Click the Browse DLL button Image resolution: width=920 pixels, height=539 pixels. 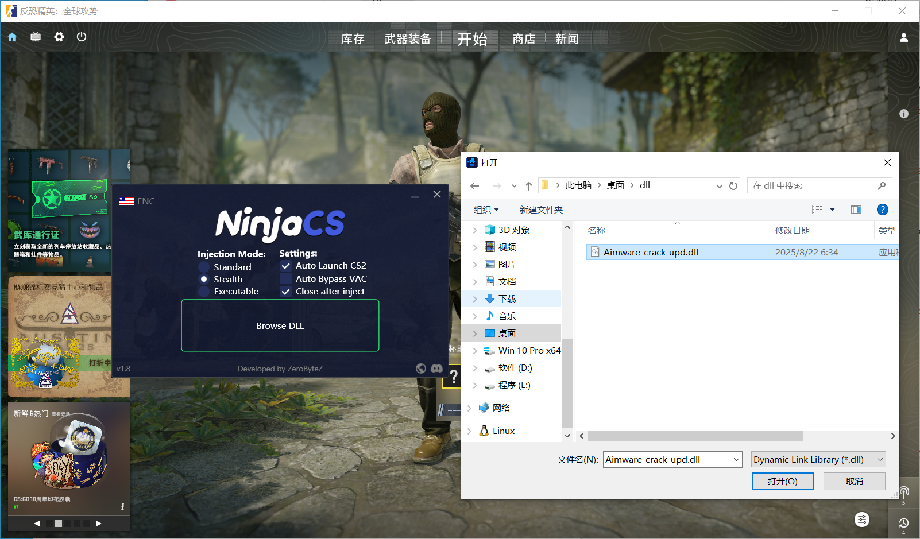[280, 325]
